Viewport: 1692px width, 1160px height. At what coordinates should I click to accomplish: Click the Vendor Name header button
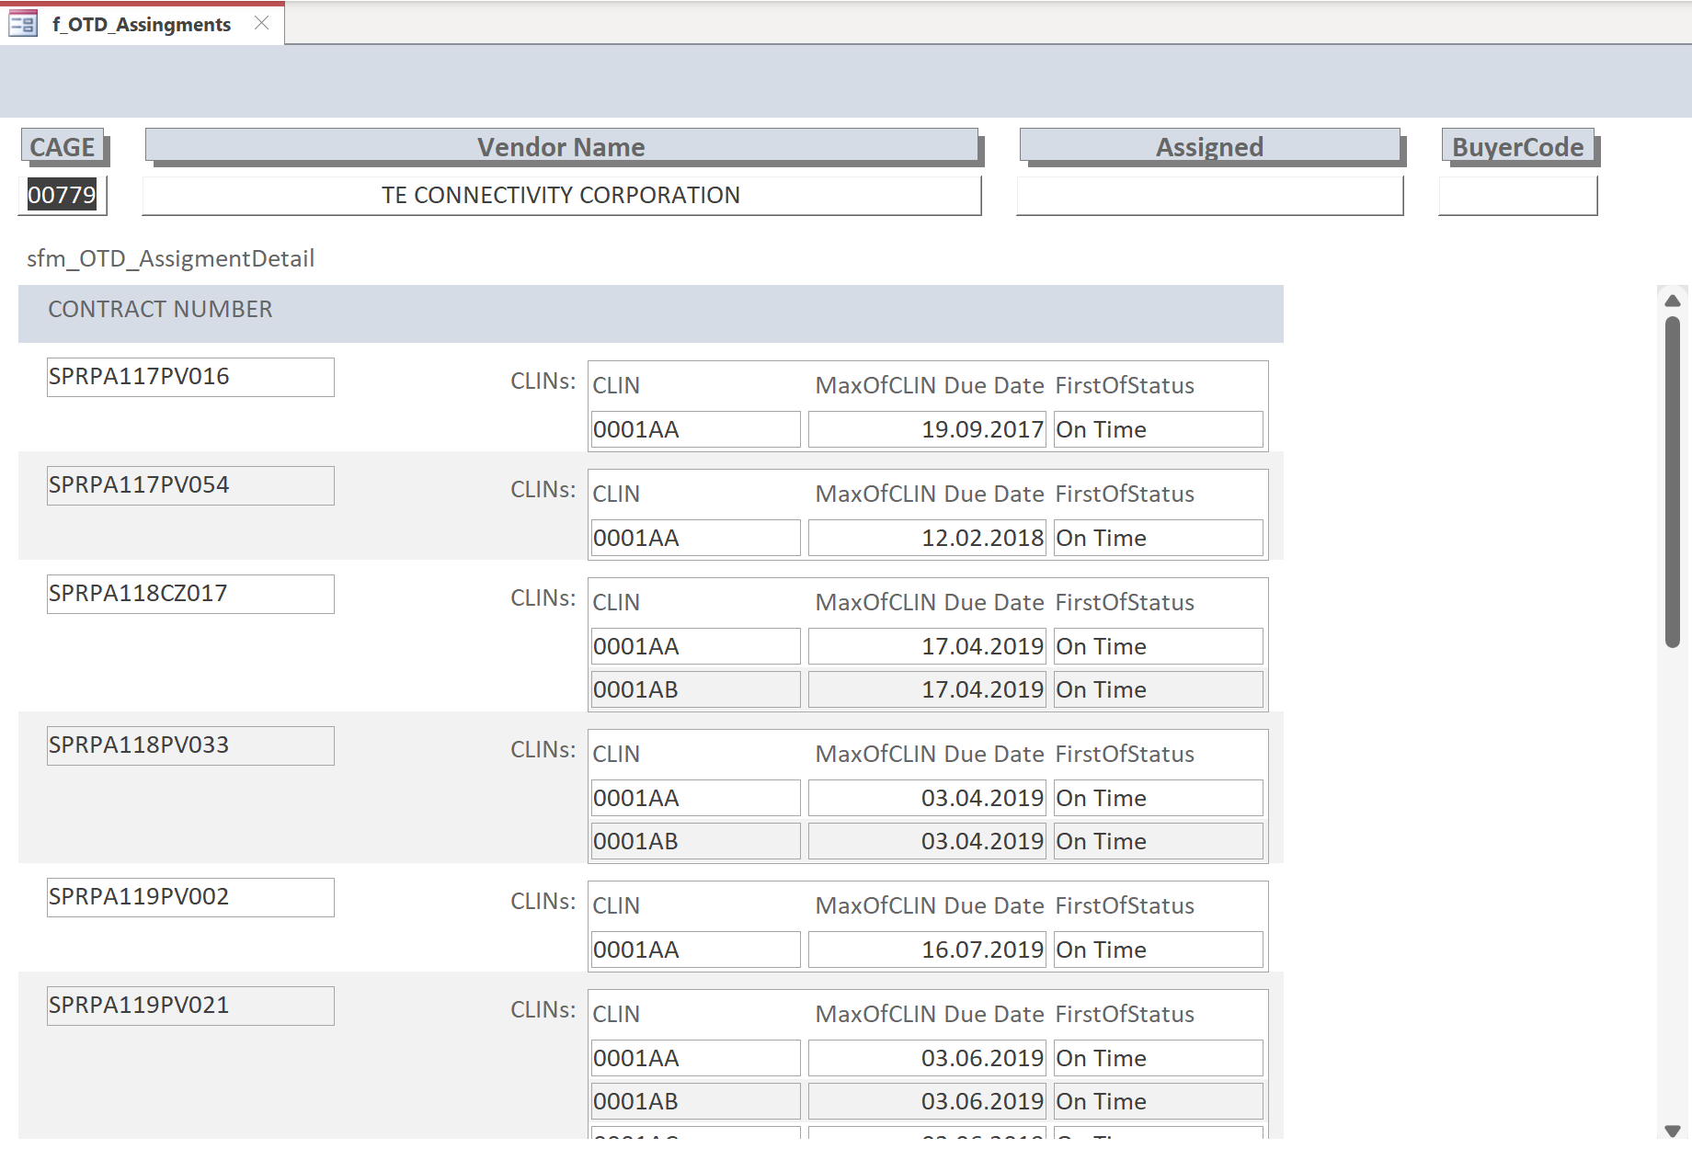(561, 147)
